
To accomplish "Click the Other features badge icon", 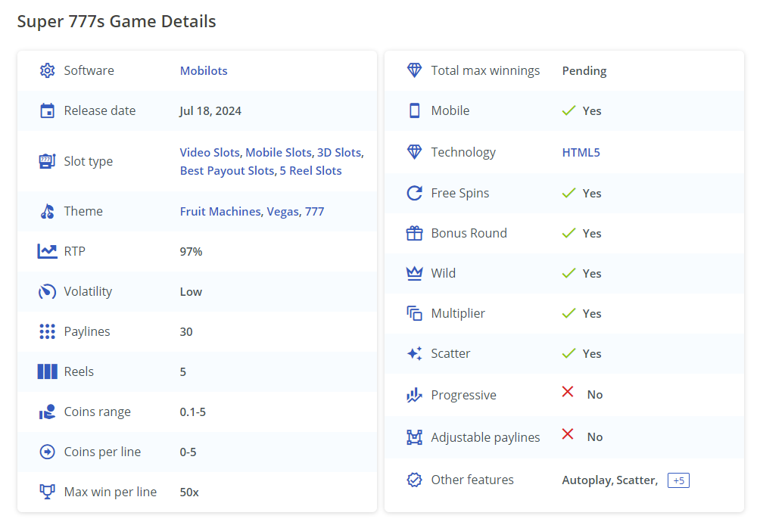I will [x=414, y=480].
